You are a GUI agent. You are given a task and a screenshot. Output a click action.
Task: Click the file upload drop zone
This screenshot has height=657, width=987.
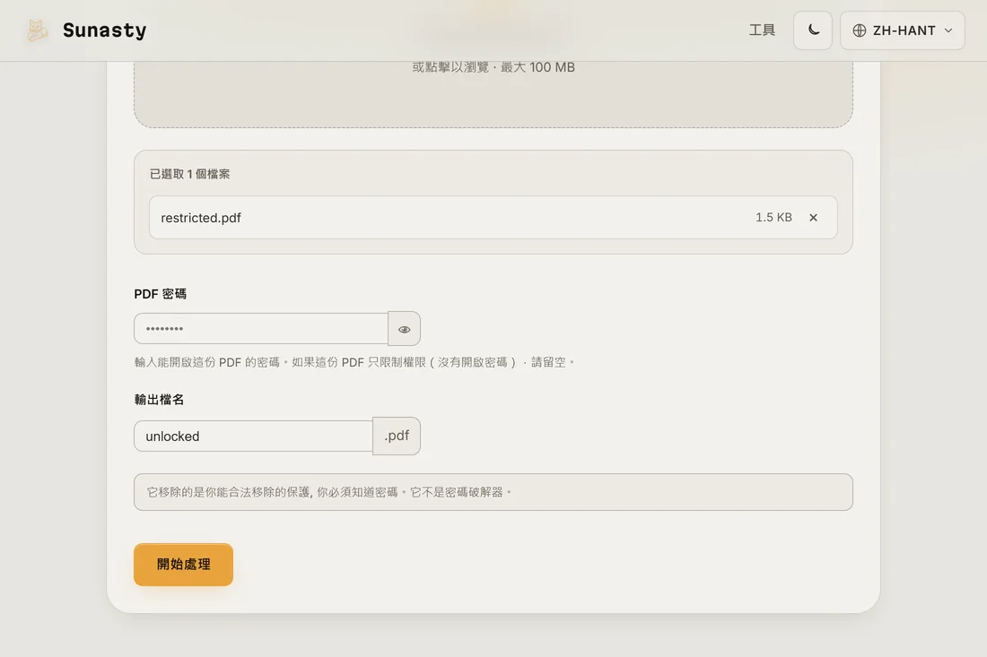[x=493, y=94]
